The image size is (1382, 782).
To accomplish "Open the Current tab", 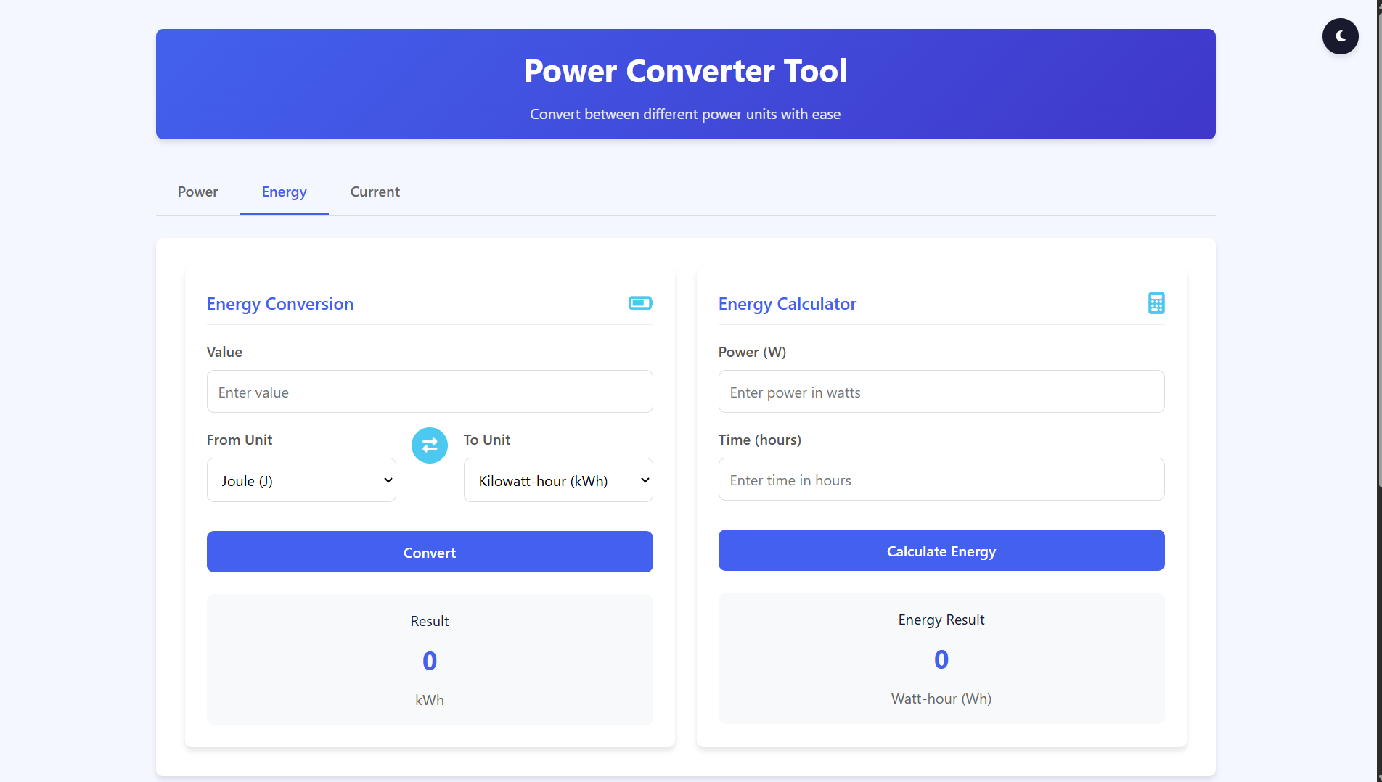I will 375,192.
